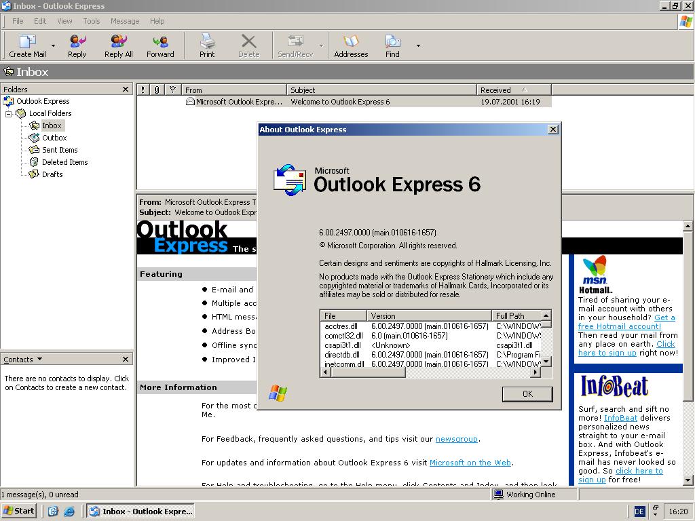Viewport: 695px width, 521px height.
Task: Click the Reply All toolbar button
Action: (118, 45)
